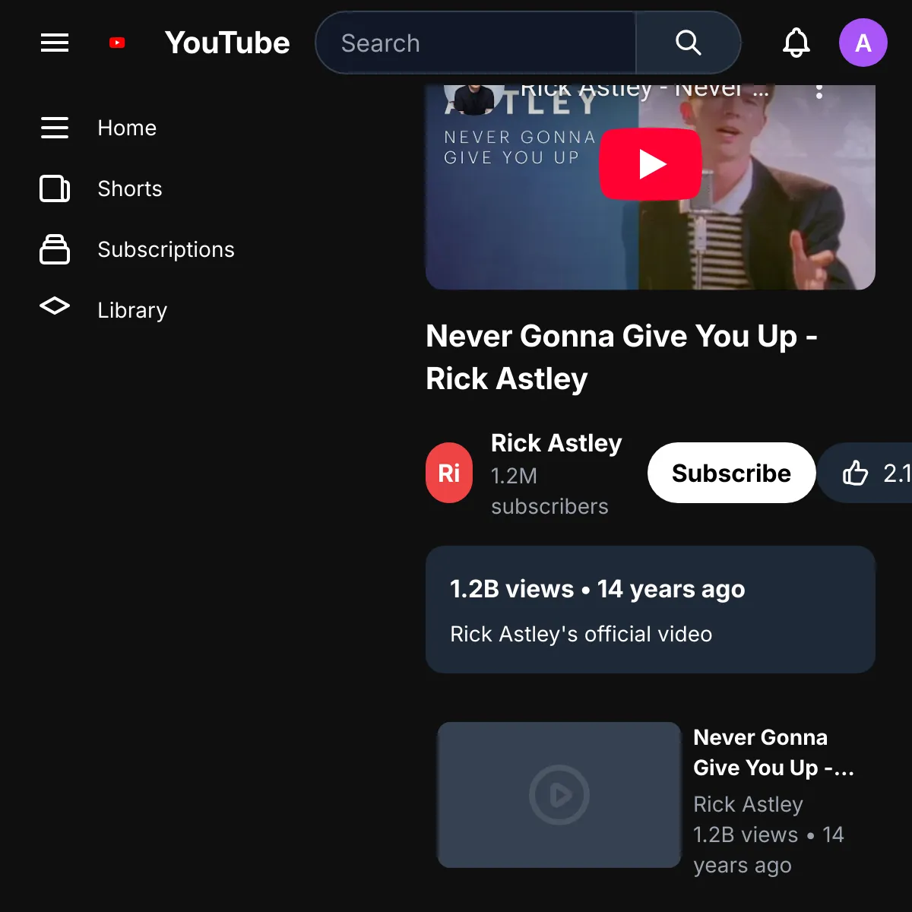Open Shorts from the sidebar
The height and width of the screenshot is (912, 912).
[130, 188]
